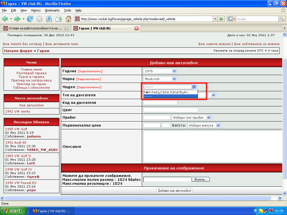Click the green Go arrow beside the URL
Image resolution: width=287 pixels, height=215 pixels.
(222, 19)
